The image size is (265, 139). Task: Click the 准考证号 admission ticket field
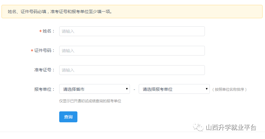click(x=132, y=70)
